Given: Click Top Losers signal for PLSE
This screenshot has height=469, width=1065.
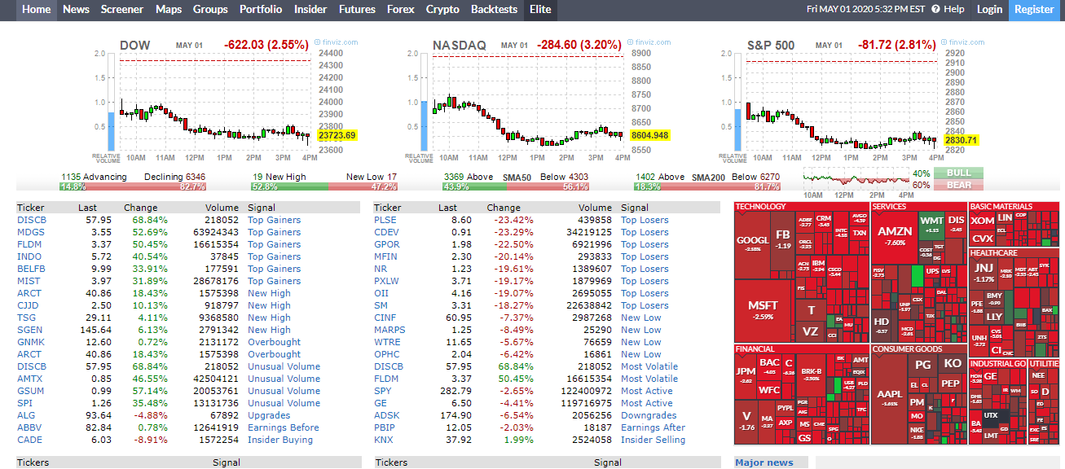Looking at the screenshot, I should [x=645, y=220].
